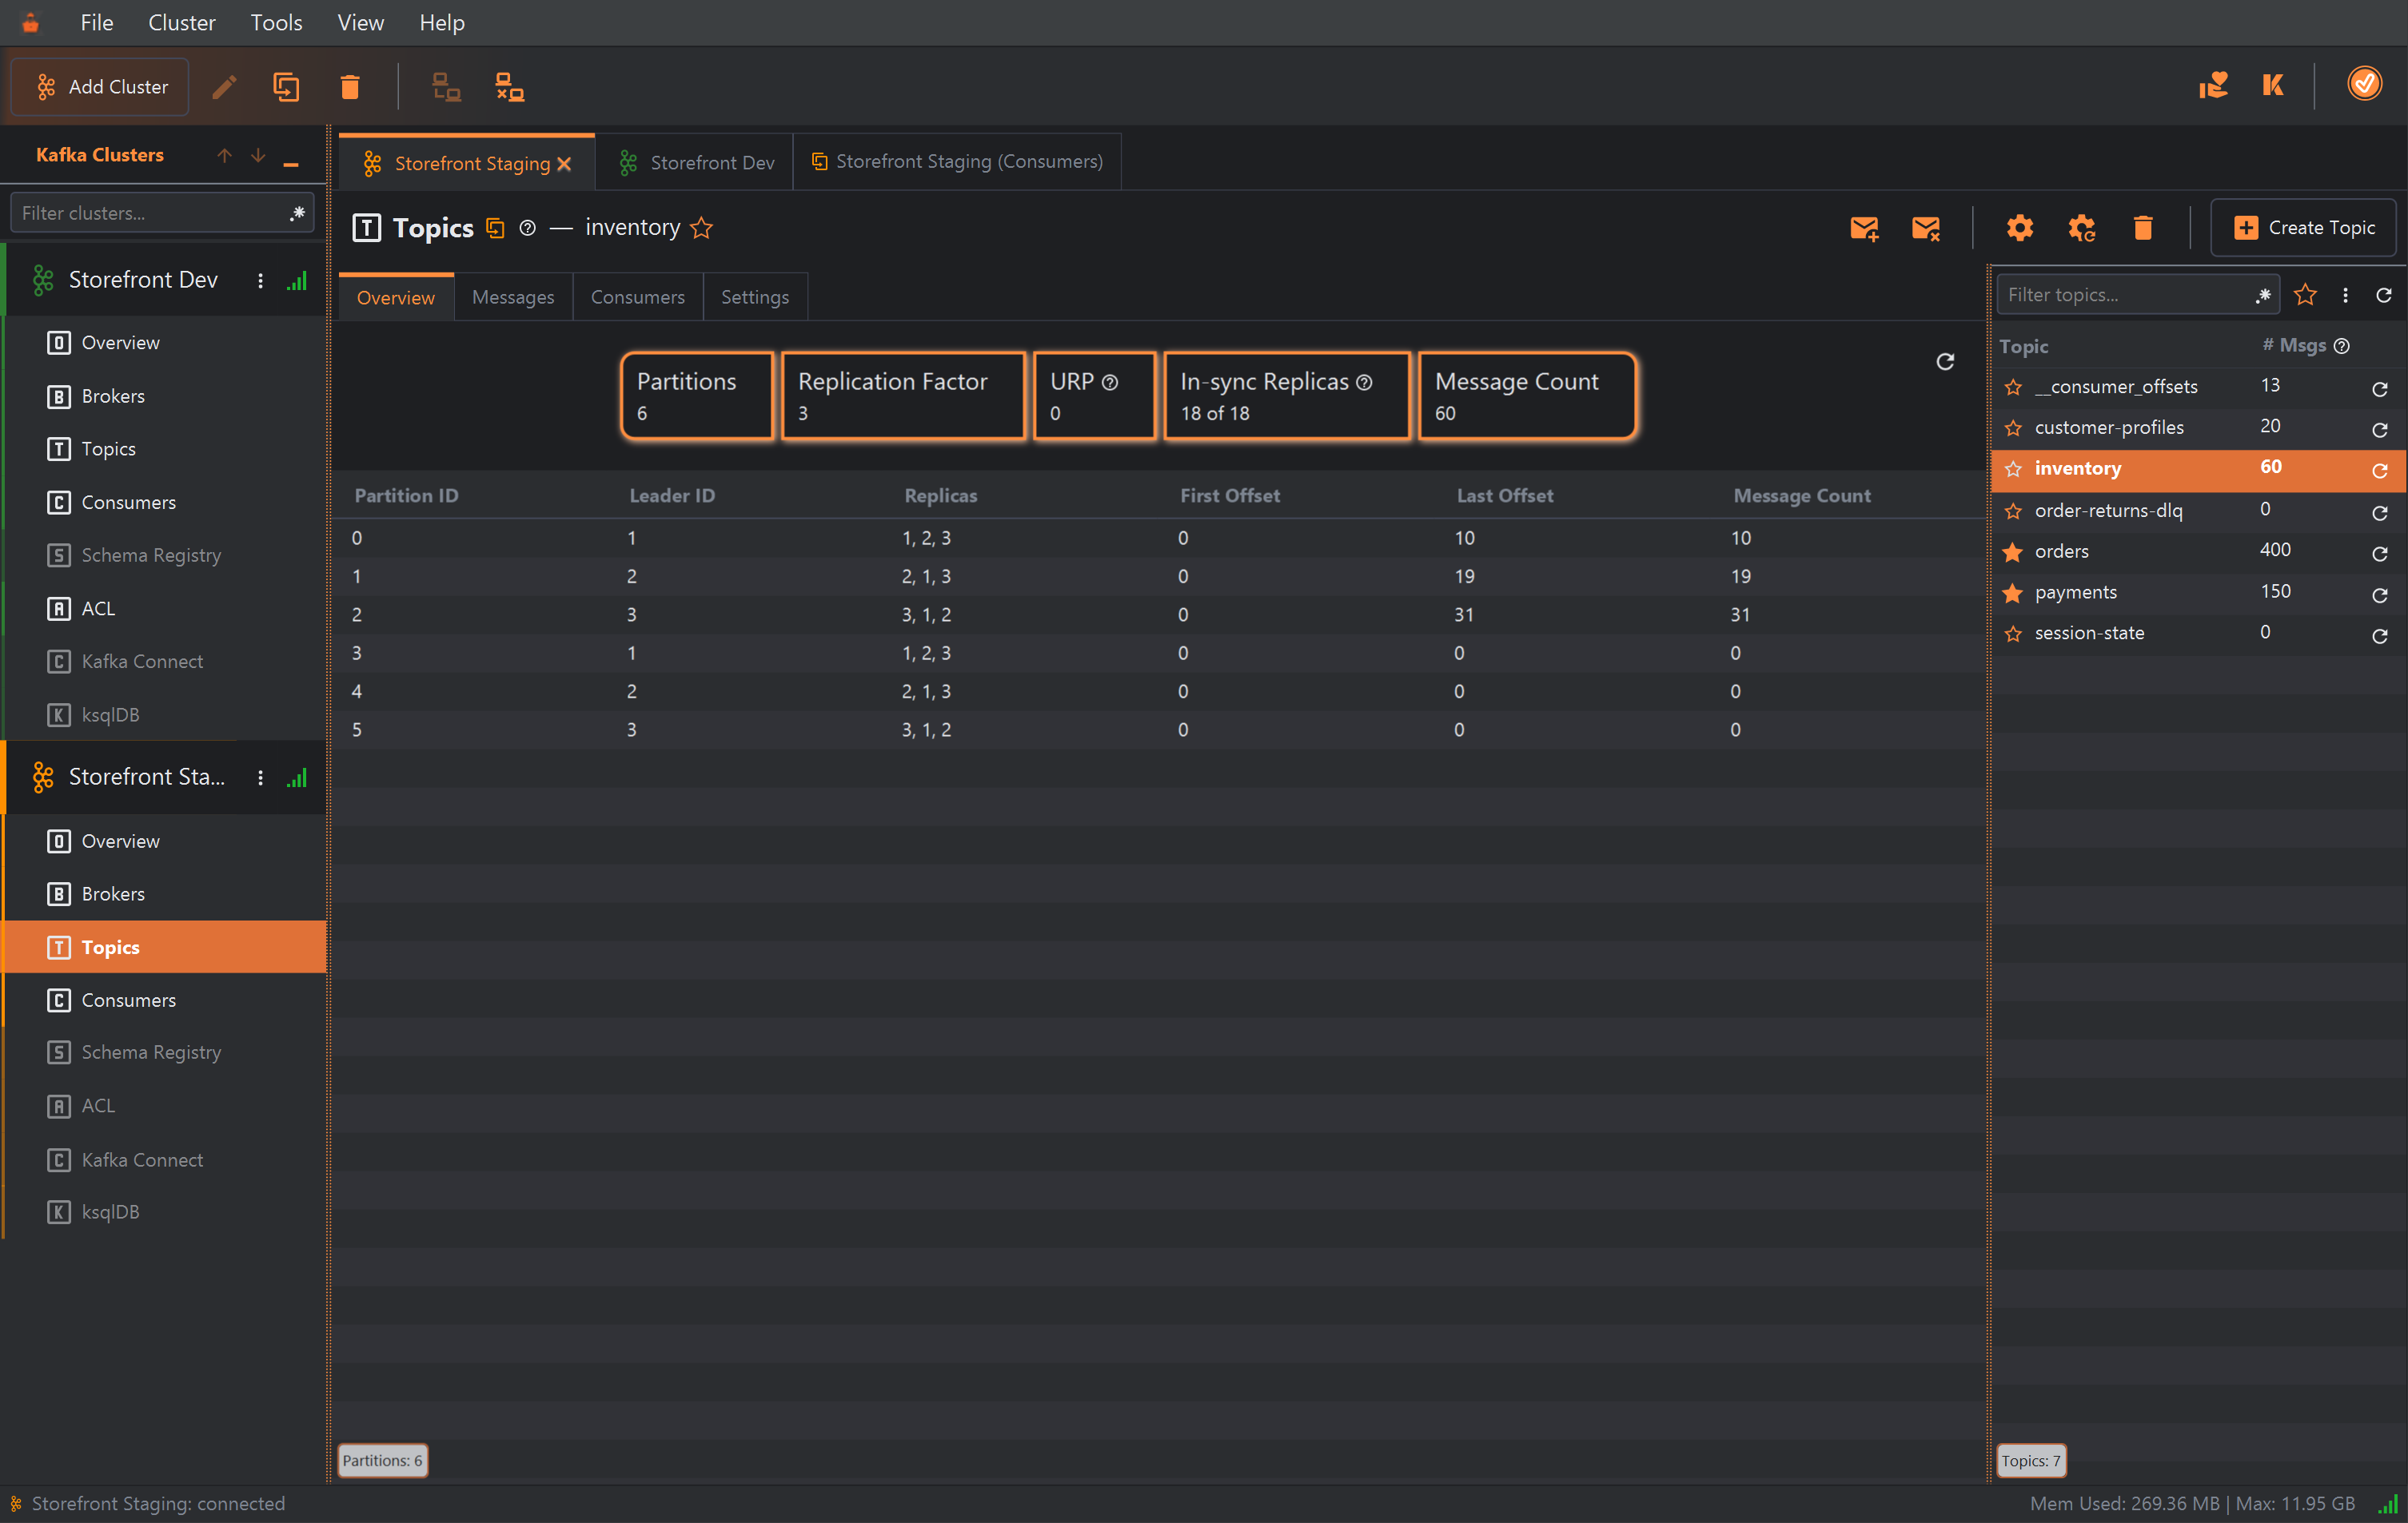Delete topic using header trash icon

pos(2143,228)
